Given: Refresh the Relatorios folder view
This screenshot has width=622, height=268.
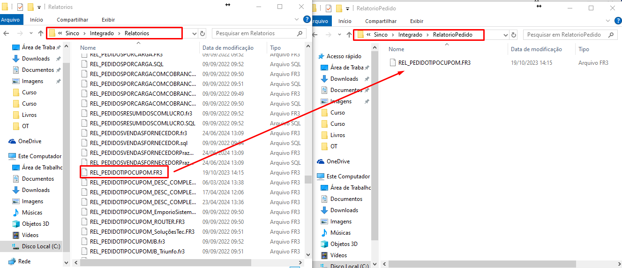Looking at the screenshot, I should click(202, 33).
